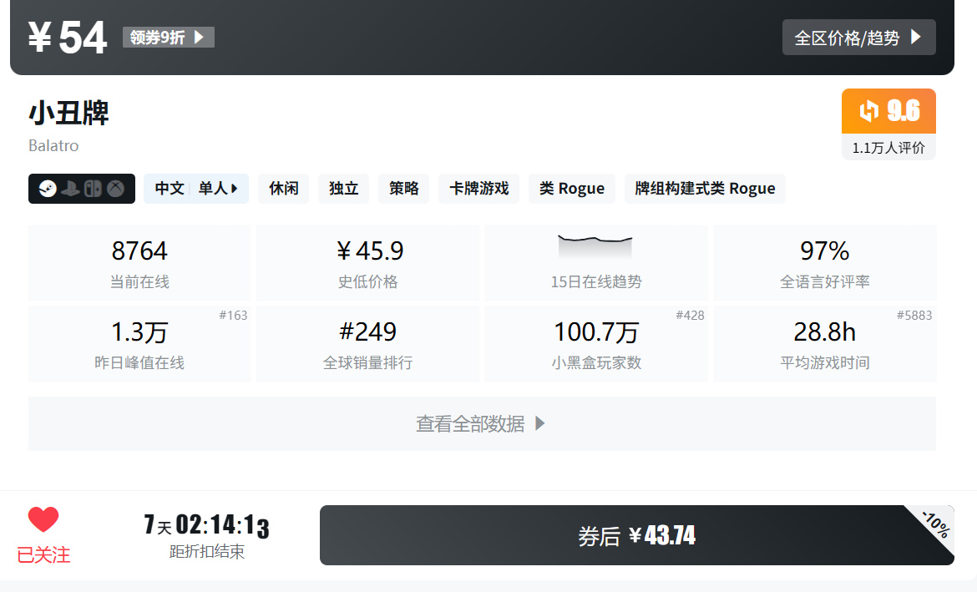Open the 1.1万人评价 reviews count
This screenshot has height=592, width=977.
(888, 148)
